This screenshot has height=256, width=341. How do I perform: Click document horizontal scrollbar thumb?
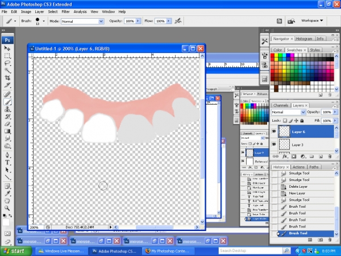coord(155,227)
